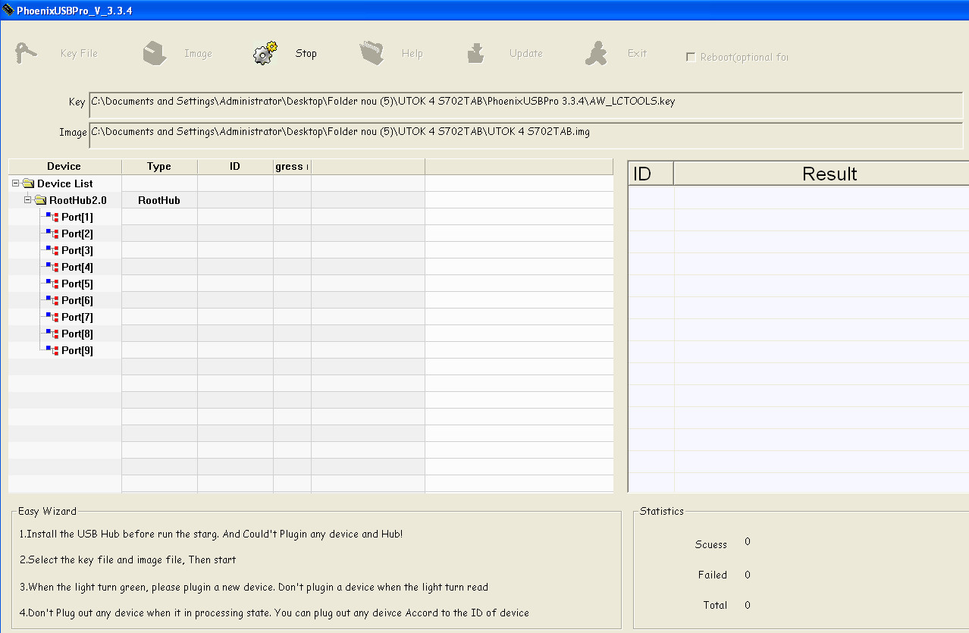The image size is (969, 633).
Task: Click the Stop gear icon
Action: tap(265, 53)
